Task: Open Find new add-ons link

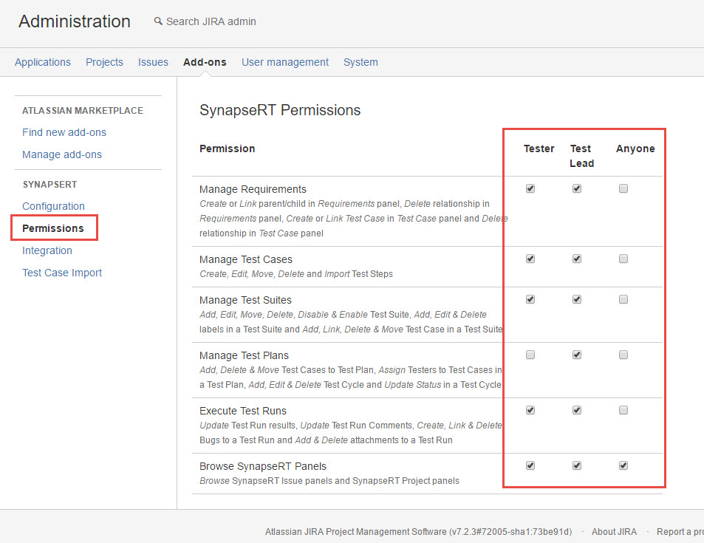Action: pyautogui.click(x=64, y=132)
